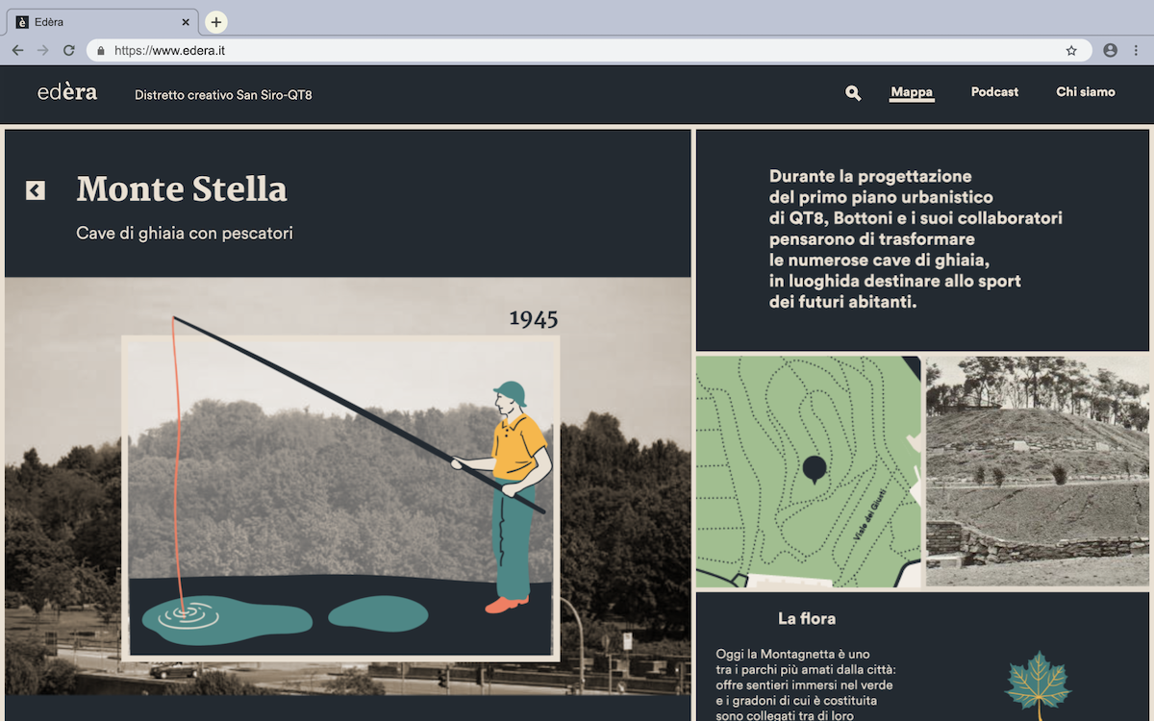Click the sepia hillside photo
The width and height of the screenshot is (1154, 721).
(1038, 472)
